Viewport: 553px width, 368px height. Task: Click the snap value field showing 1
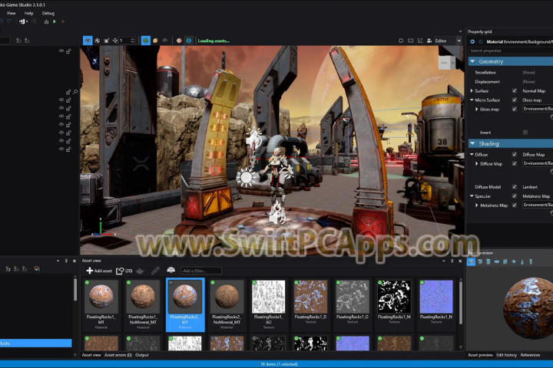[x=124, y=41]
